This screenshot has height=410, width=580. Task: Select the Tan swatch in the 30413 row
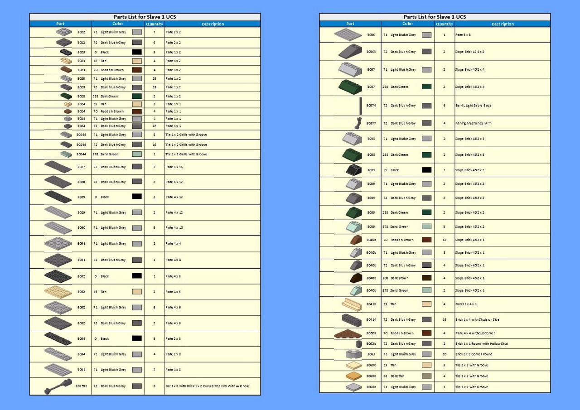click(426, 304)
